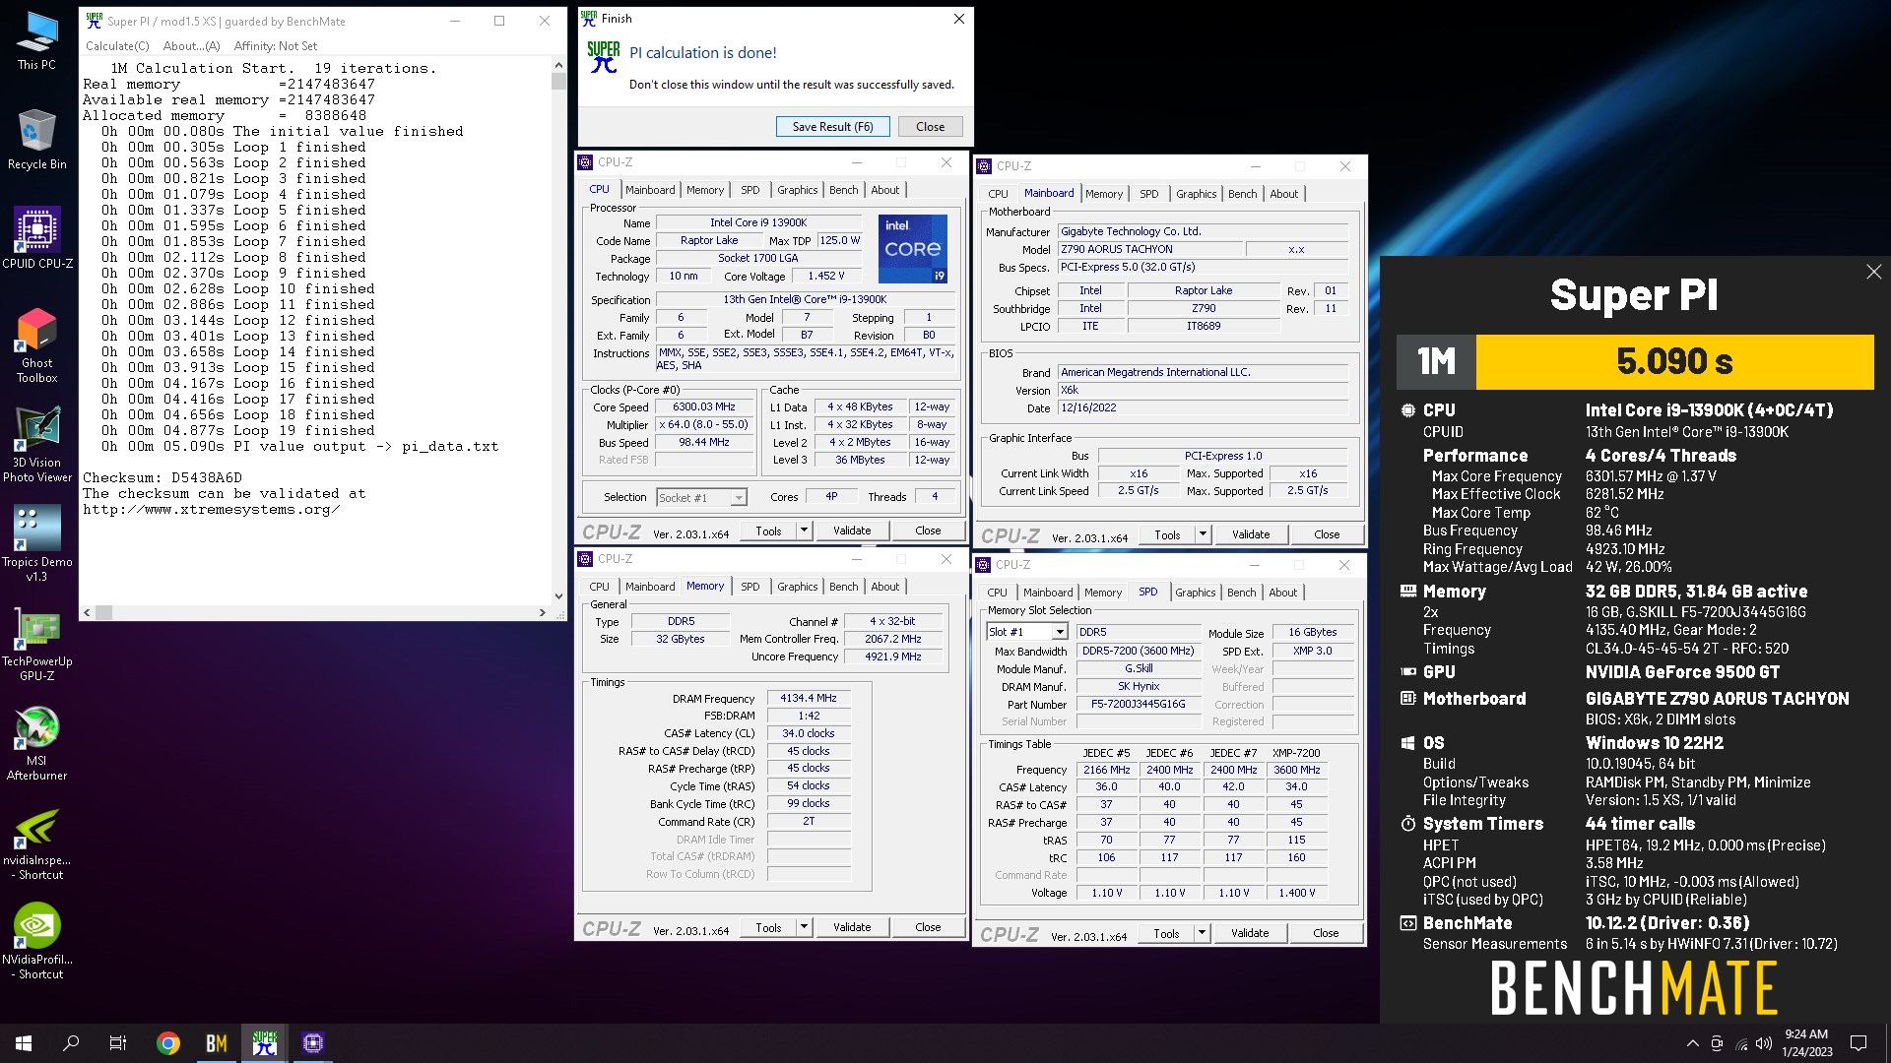This screenshot has height=1063, width=1891.
Task: Open the Calculate(C) menu in Super PI
Action: 117,46
